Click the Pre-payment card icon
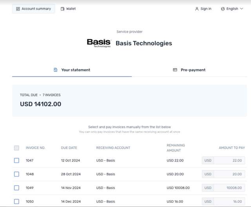 pos(175,70)
